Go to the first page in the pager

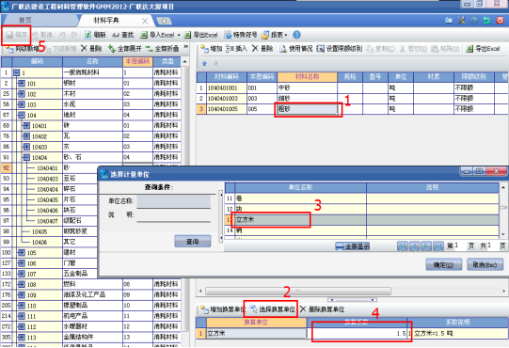pyautogui.click(x=402, y=246)
